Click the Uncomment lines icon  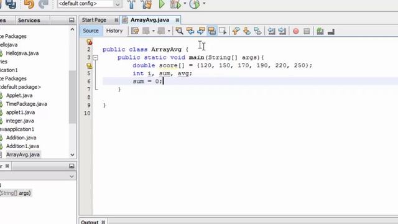tap(331, 32)
